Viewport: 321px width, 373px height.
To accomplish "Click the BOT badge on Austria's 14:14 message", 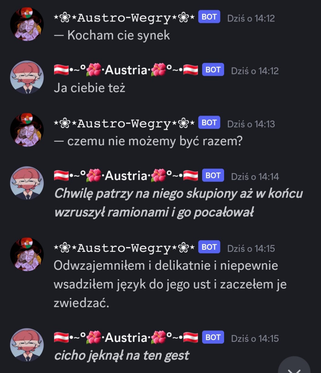I will coord(213,175).
